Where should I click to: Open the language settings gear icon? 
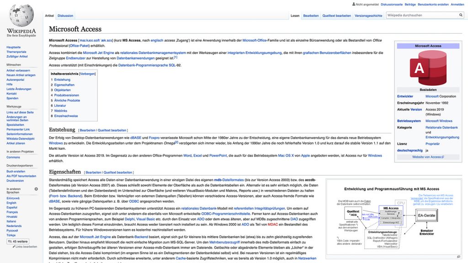pyautogui.click(x=36, y=189)
